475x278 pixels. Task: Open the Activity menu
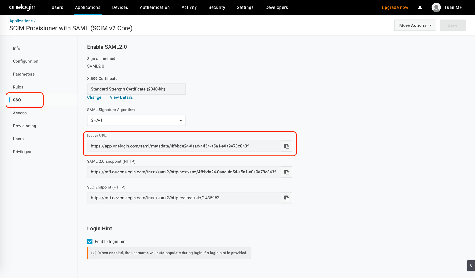pos(189,7)
